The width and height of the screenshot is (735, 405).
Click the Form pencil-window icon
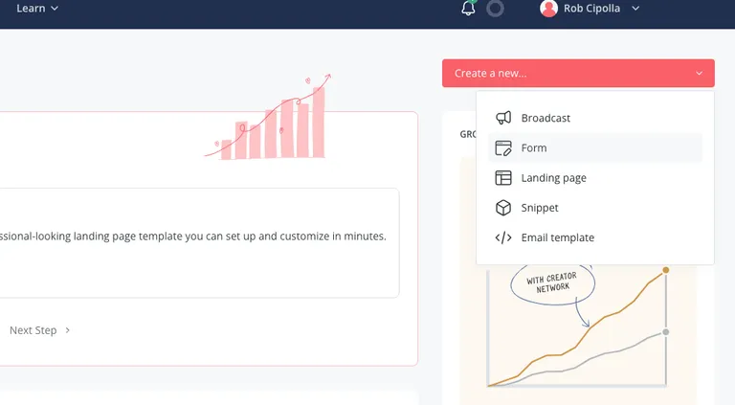[503, 147]
